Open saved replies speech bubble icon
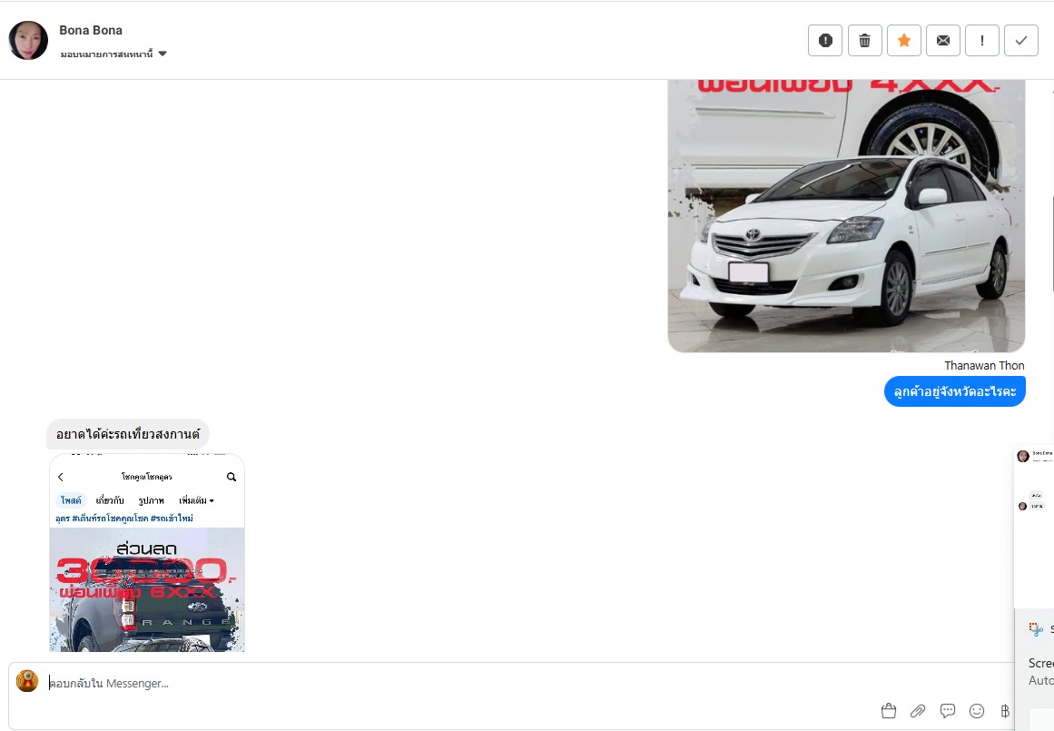 (948, 711)
